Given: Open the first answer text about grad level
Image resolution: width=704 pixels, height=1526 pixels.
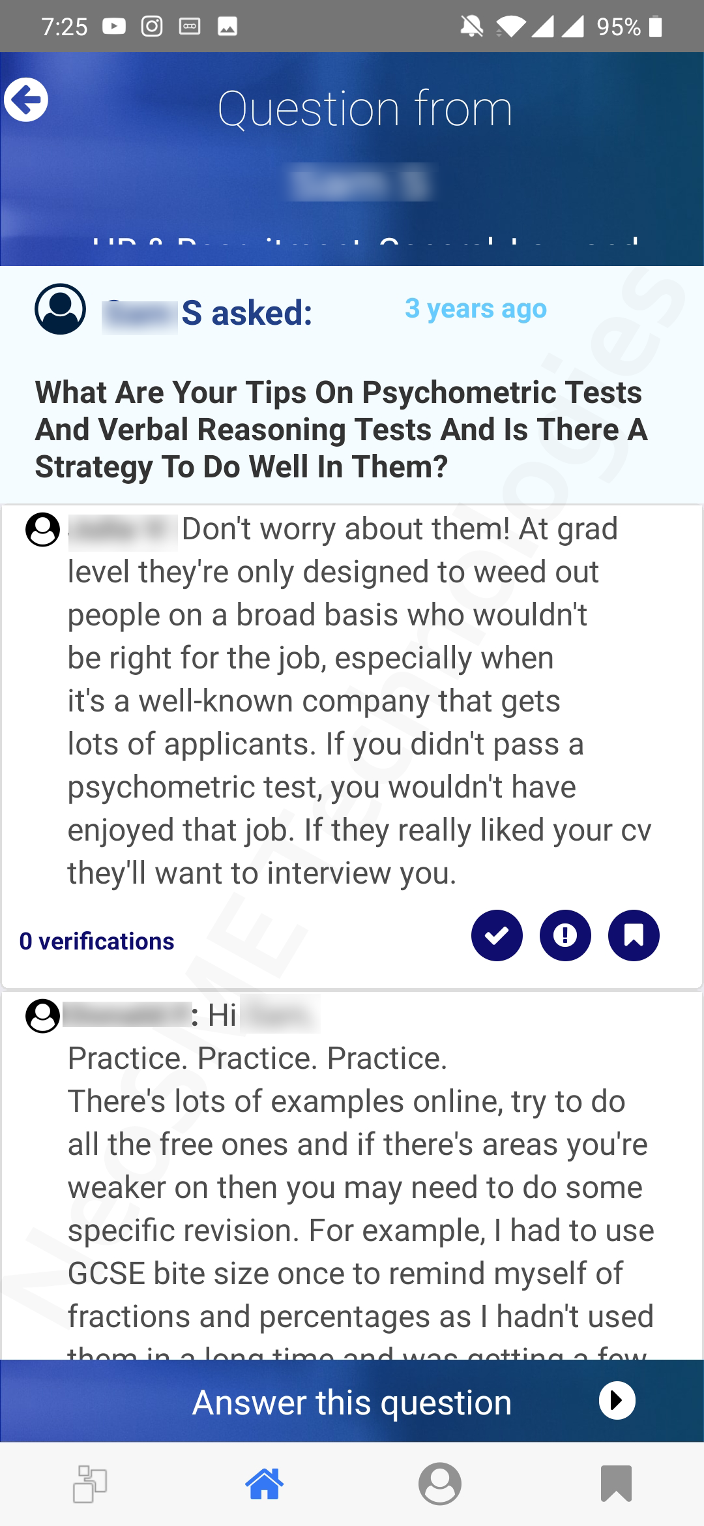Looking at the screenshot, I should (x=359, y=701).
